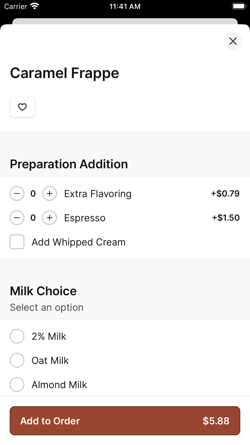Tap the Extra Flavoring label
The width and height of the screenshot is (250, 445).
coord(98,194)
